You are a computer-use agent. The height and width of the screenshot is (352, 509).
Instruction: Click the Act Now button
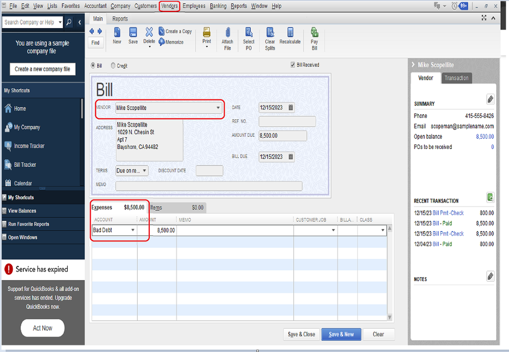(x=42, y=328)
